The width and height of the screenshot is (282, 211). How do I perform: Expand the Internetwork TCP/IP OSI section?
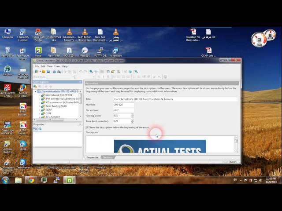click(39, 95)
